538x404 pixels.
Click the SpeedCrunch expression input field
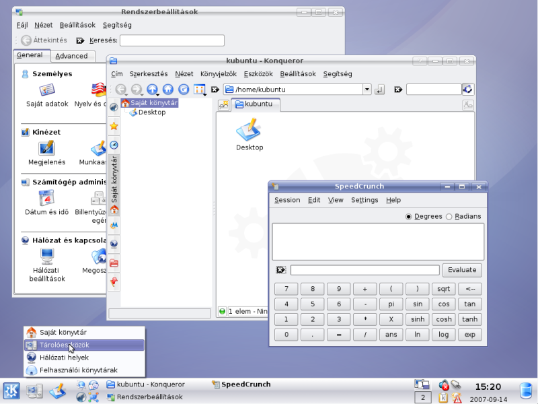coord(364,270)
